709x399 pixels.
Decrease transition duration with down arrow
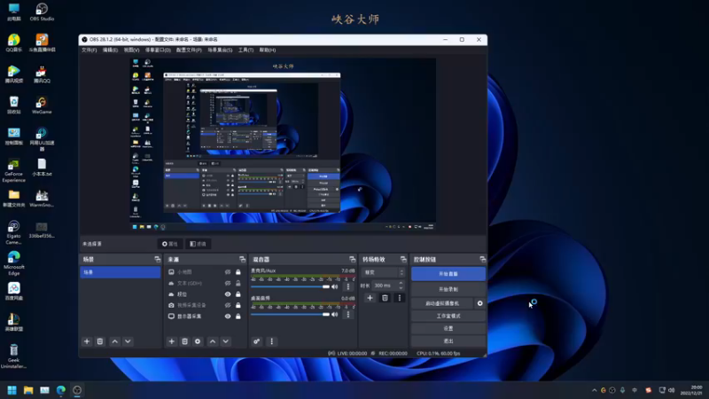401,287
